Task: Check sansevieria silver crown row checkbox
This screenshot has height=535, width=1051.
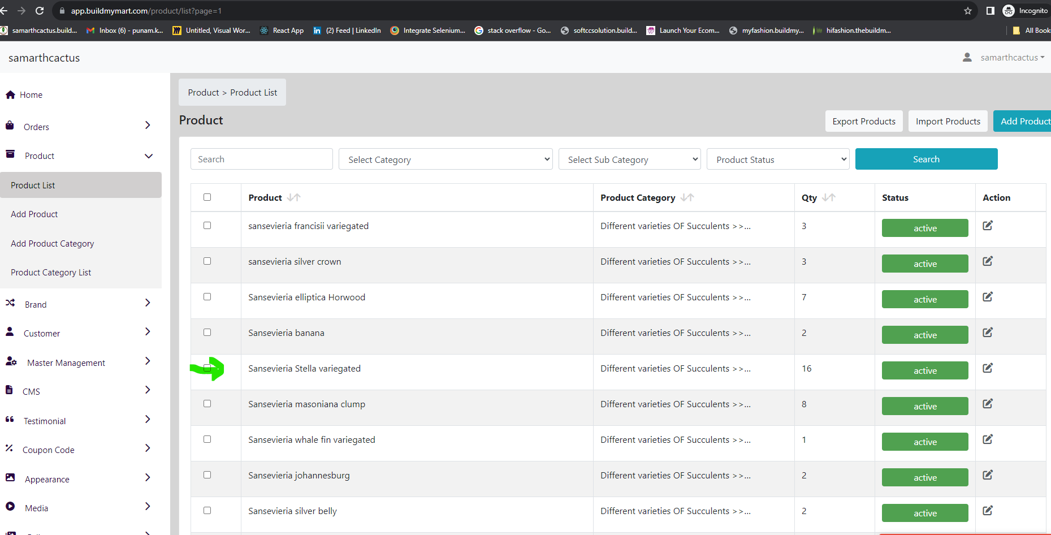Action: point(207,261)
